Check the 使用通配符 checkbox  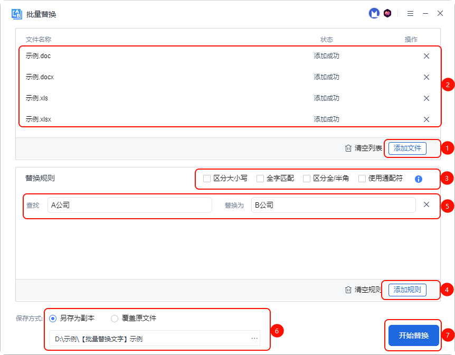362,179
